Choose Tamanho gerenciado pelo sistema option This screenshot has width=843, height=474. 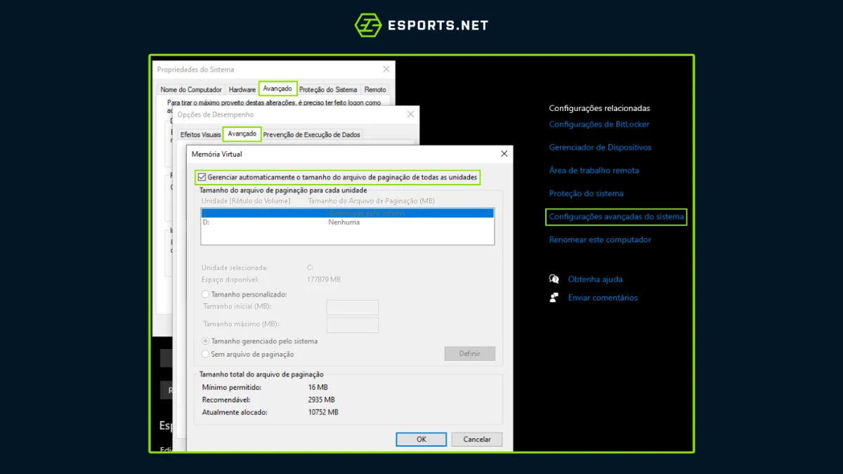pyautogui.click(x=205, y=341)
